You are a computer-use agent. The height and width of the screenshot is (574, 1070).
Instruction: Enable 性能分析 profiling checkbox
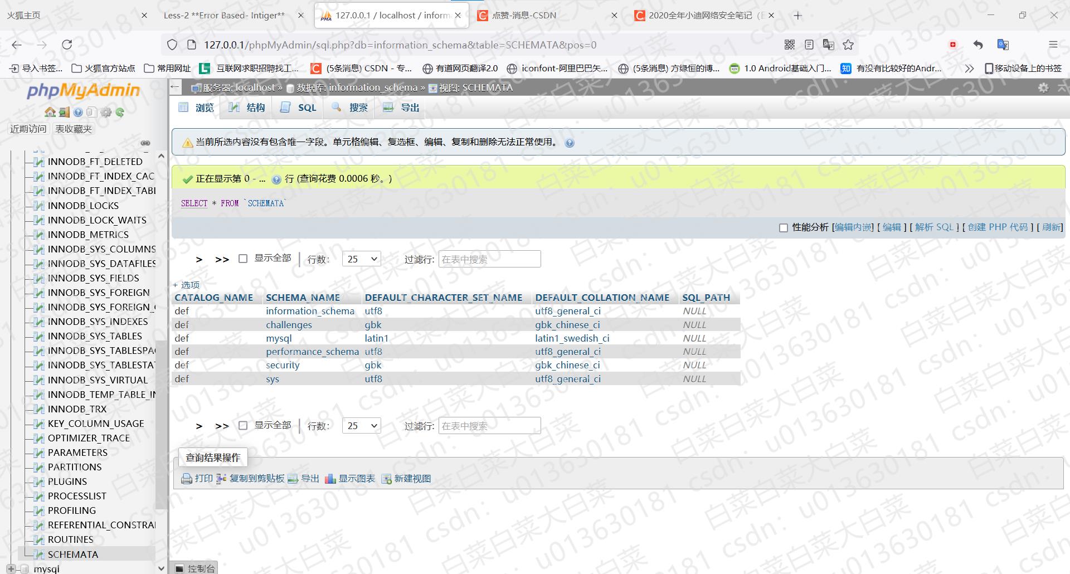point(783,227)
